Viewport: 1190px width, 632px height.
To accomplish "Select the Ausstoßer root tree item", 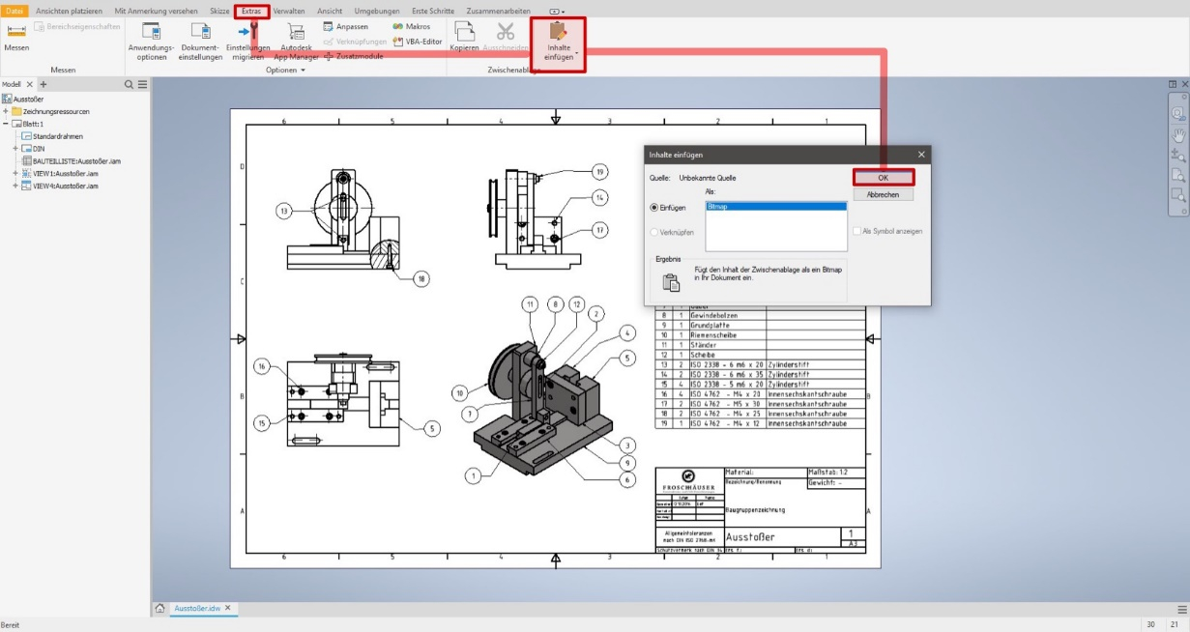I will [22, 99].
